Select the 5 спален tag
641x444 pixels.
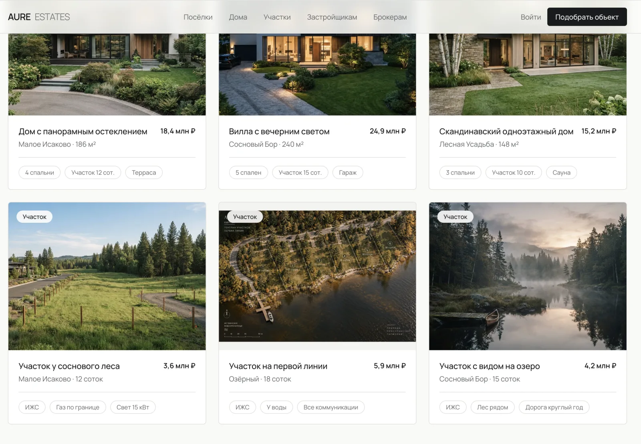click(x=248, y=172)
